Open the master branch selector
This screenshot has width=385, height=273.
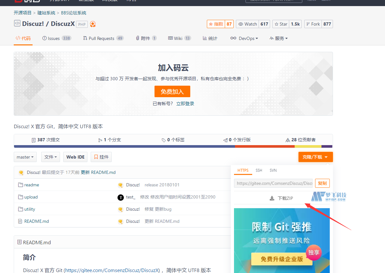pos(25,157)
